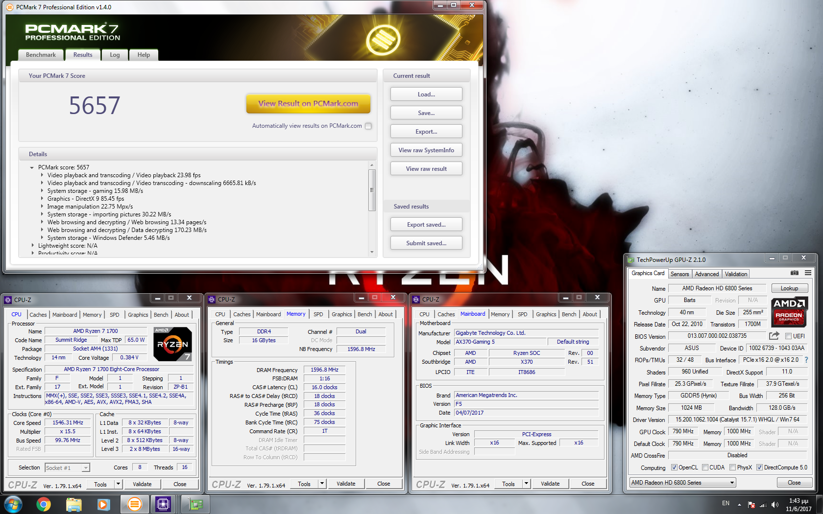
Task: Click the EN language indicator in the tray
Action: pos(726,503)
